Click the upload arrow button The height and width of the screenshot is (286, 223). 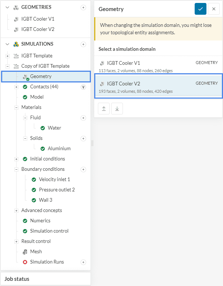tap(104, 109)
